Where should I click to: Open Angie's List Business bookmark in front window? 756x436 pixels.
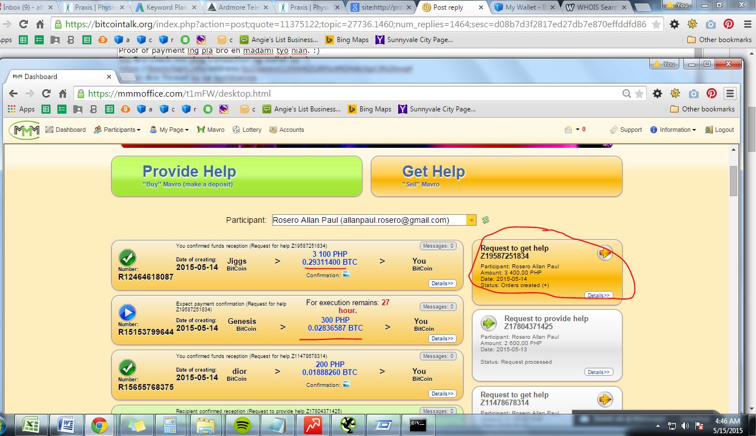(302, 109)
